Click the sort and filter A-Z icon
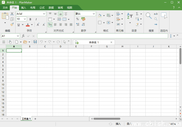This screenshot has width=182, height=127. pos(130,16)
